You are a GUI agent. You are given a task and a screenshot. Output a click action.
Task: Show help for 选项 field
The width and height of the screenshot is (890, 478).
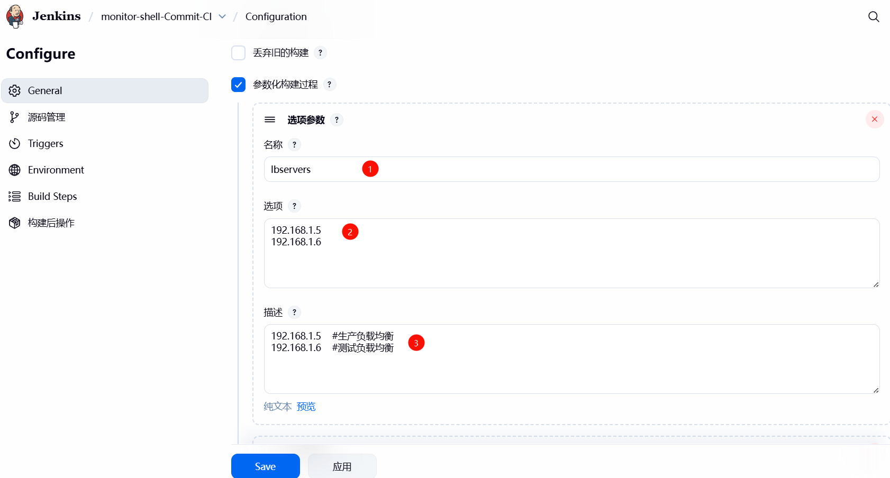[295, 206]
